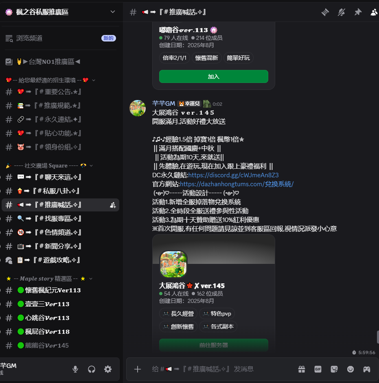Toggle headphones deafen
379x383 pixels.
[x=92, y=369]
